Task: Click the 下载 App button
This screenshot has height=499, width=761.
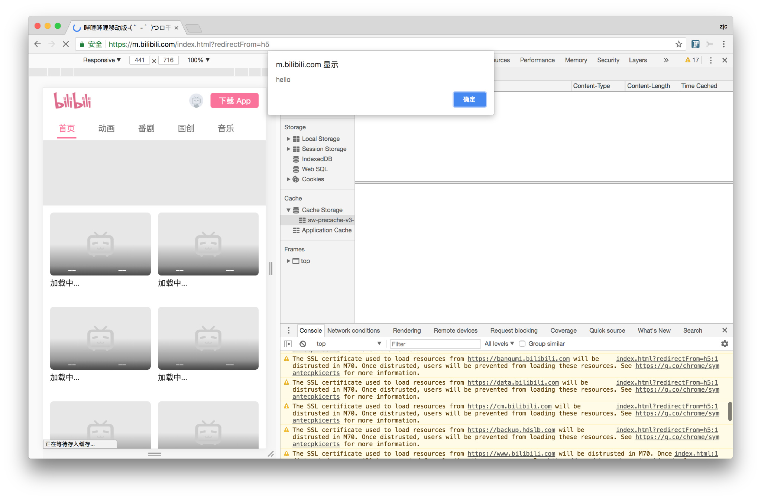Action: point(234,101)
